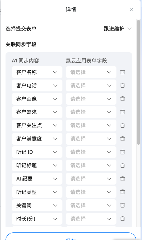142x240 pixels.
Task: Remove the 听记 ID mapping row
Action: [x=122, y=152]
